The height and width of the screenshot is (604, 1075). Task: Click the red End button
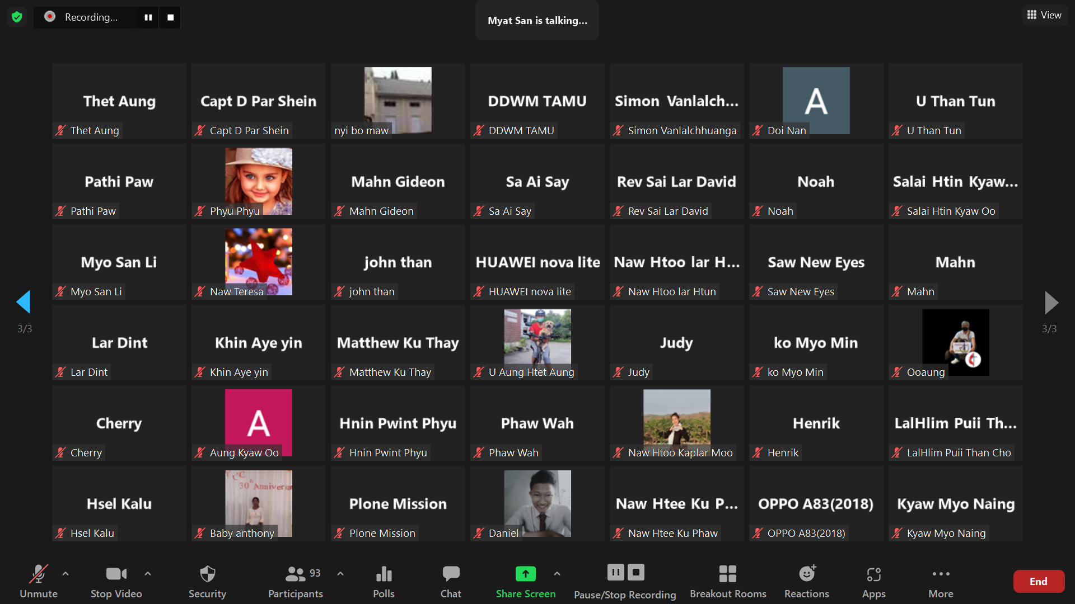pyautogui.click(x=1038, y=581)
